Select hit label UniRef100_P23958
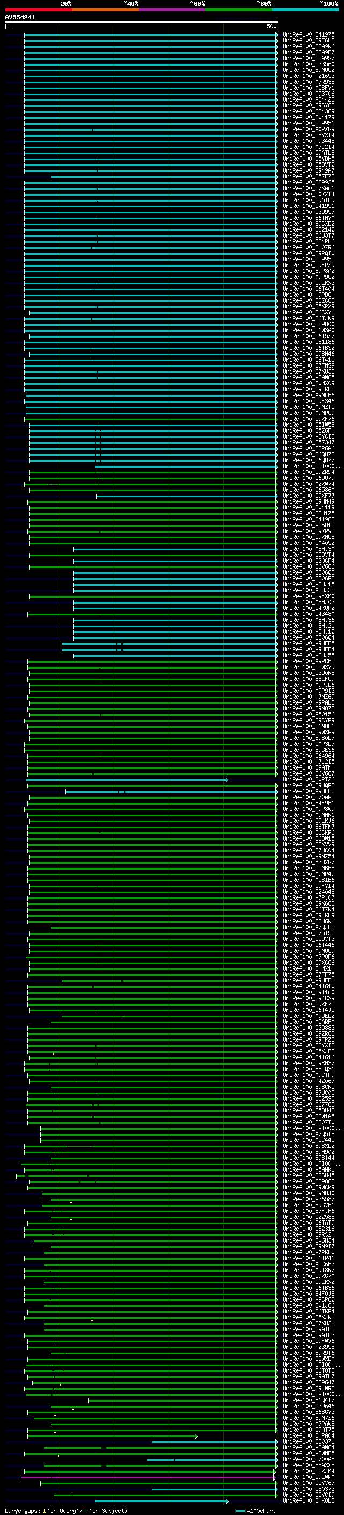Screen dimensions: 344x1515 click(309, 1347)
